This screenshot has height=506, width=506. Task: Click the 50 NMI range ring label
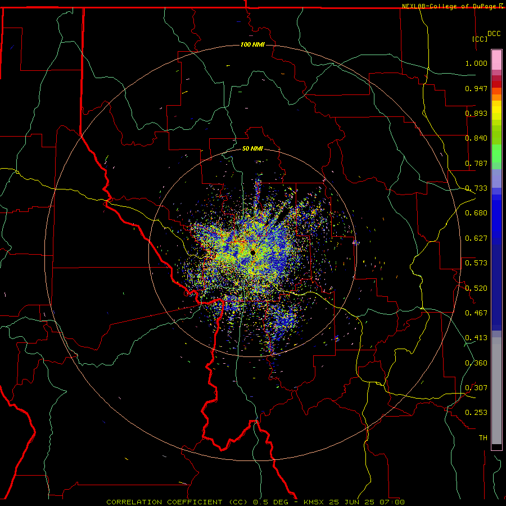click(252, 148)
